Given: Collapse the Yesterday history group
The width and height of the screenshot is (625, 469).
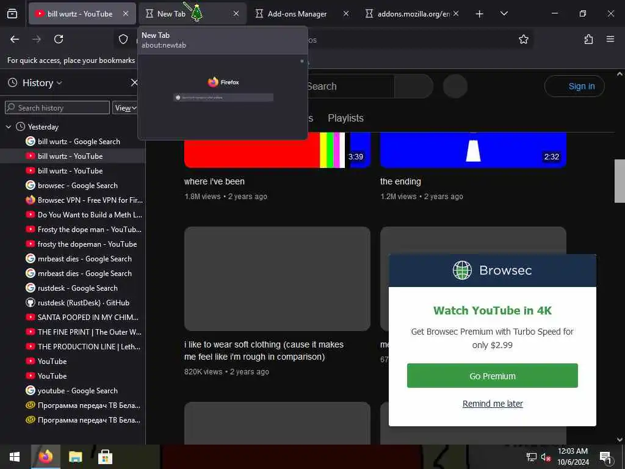Looking at the screenshot, I should click(x=9, y=127).
